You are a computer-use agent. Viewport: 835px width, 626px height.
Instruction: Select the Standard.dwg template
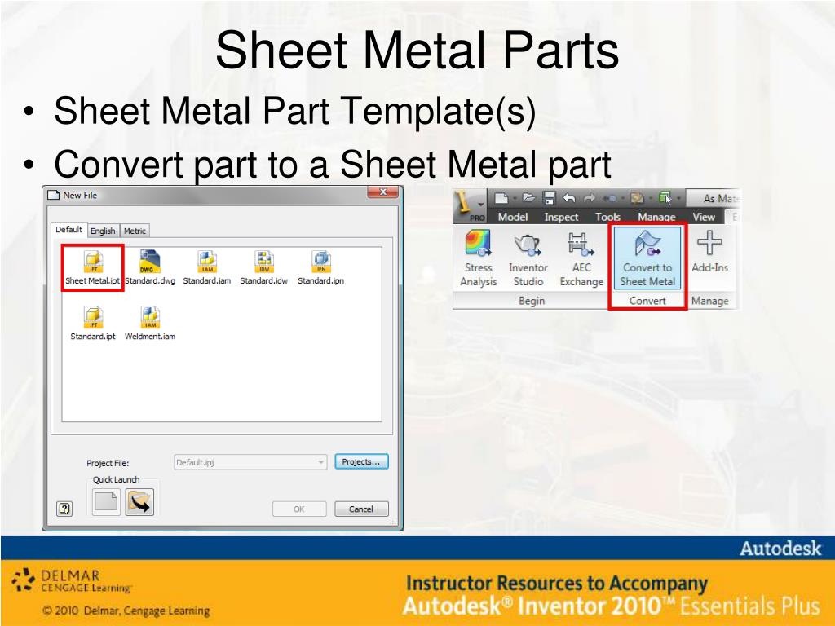(x=150, y=267)
